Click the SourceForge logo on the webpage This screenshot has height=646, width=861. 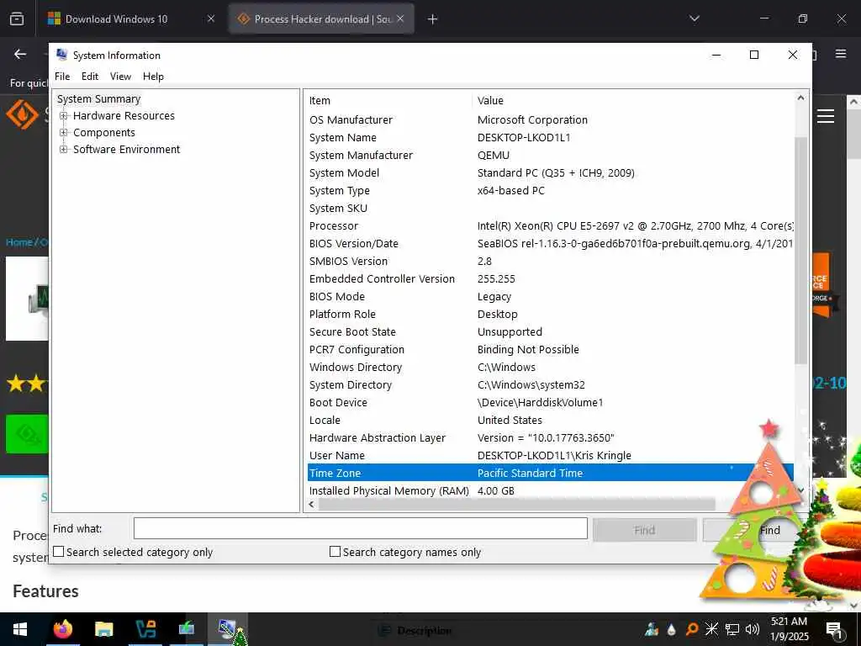[x=22, y=114]
